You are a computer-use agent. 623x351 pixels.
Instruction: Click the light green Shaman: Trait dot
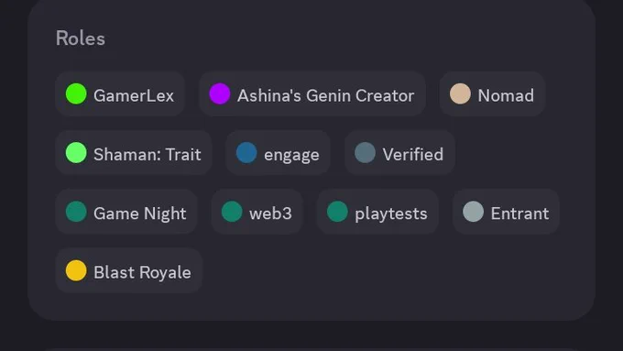pyautogui.click(x=76, y=153)
